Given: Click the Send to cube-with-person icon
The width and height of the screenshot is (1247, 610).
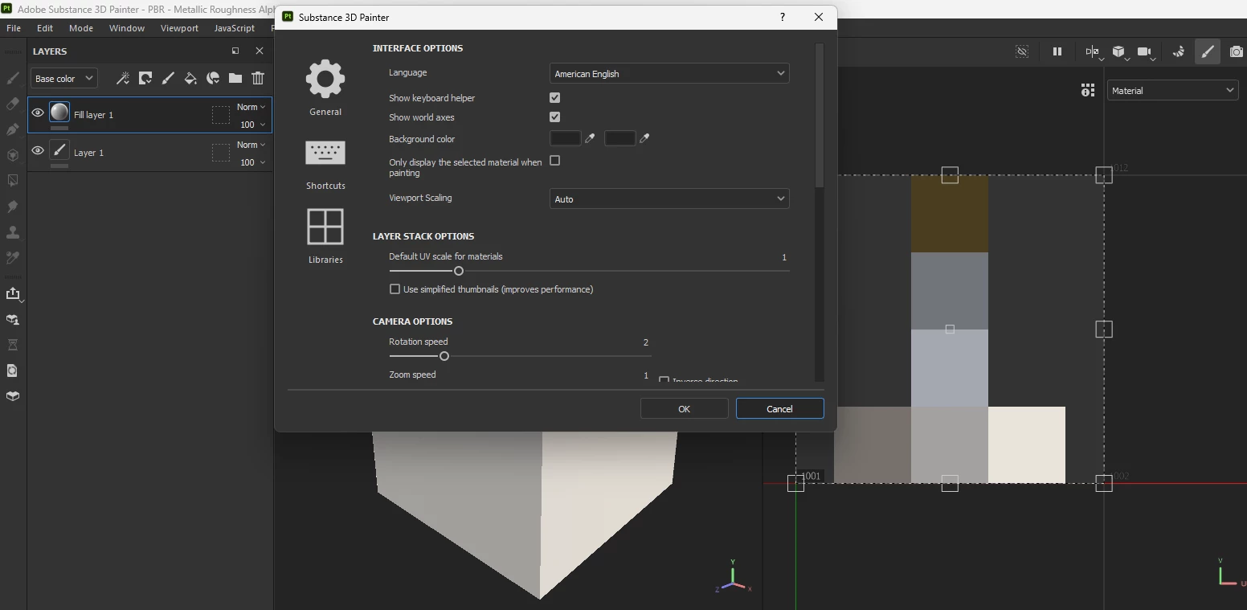Looking at the screenshot, I should (x=13, y=319).
